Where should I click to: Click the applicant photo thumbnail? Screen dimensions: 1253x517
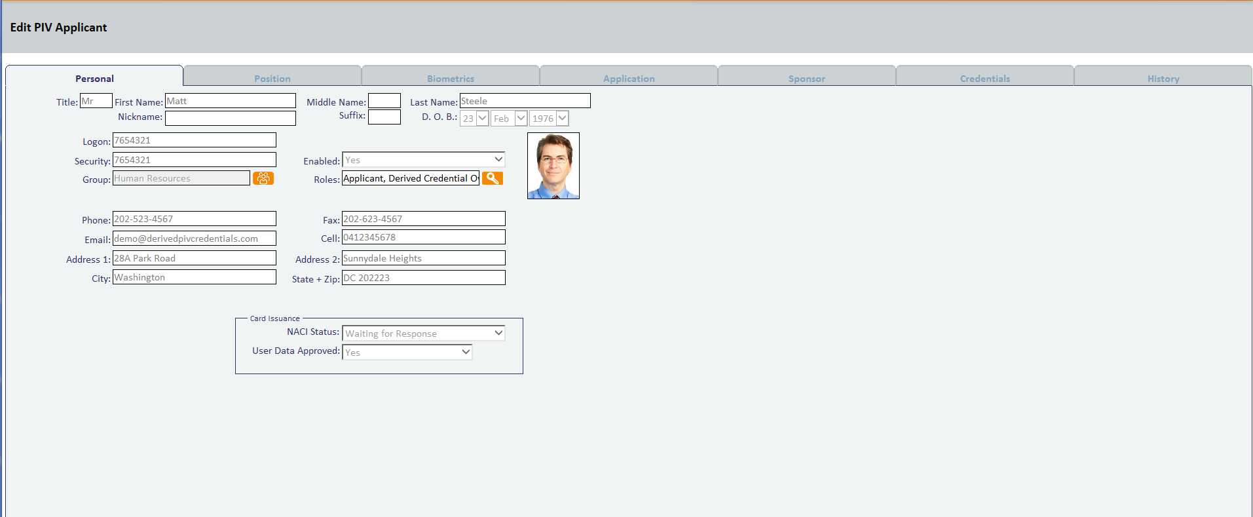coord(553,166)
